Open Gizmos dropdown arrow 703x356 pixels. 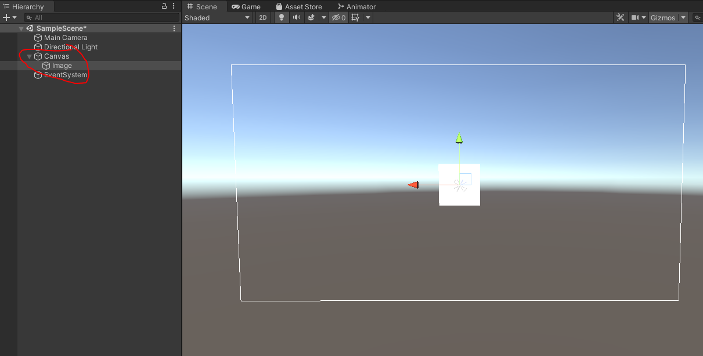pos(683,18)
